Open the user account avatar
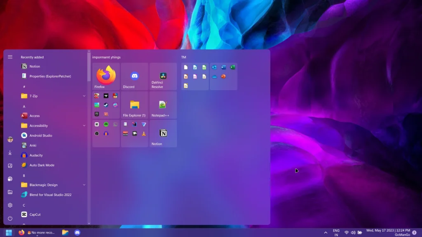Viewport: 422px width, 237px height. click(10, 139)
